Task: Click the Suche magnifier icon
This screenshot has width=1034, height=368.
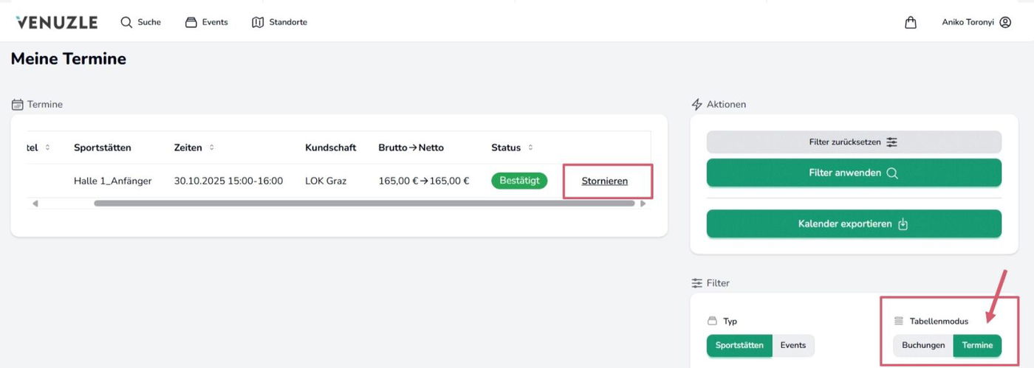Action: [x=126, y=22]
